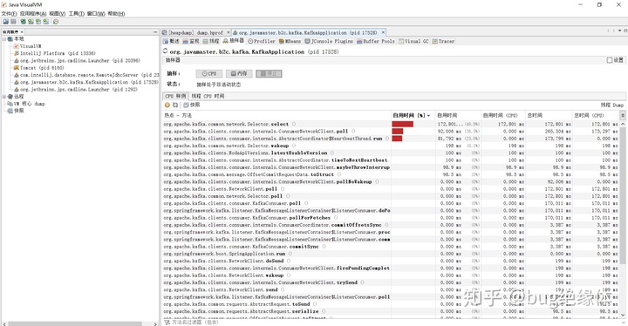Click the last main toolbar icon, under 视图

tap(56, 22)
